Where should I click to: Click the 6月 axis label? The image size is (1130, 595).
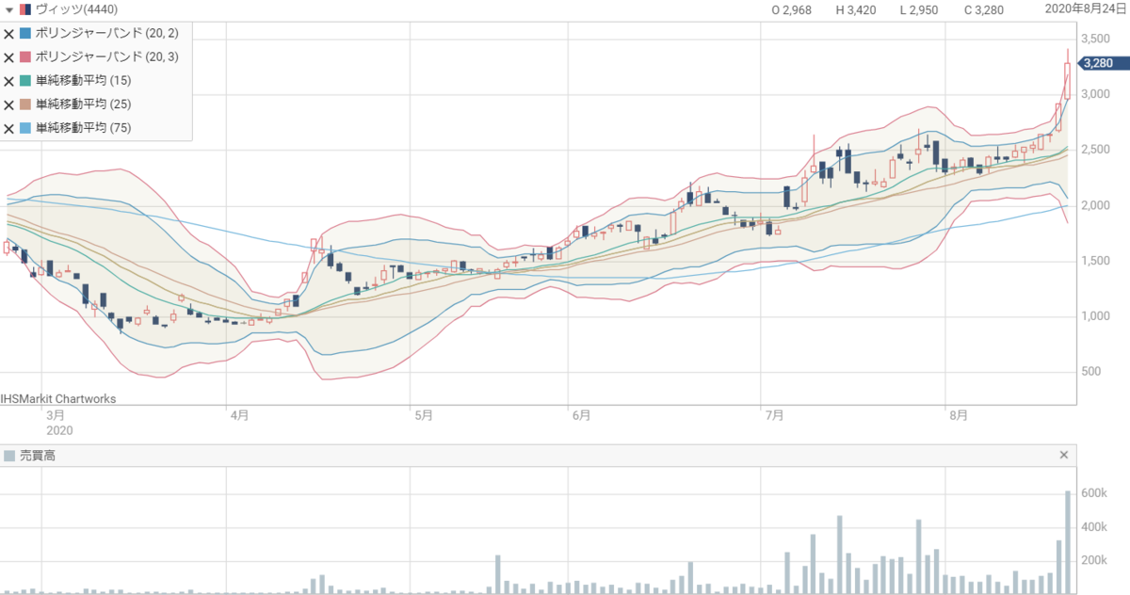click(x=580, y=414)
